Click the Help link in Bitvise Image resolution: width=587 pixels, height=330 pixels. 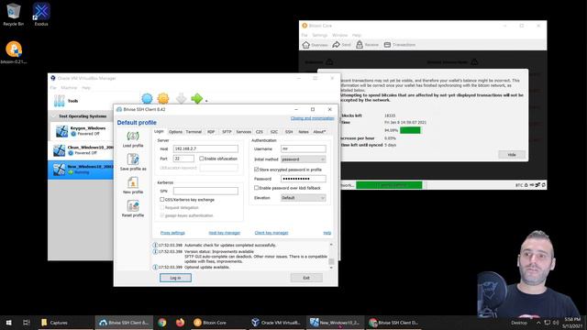(x=327, y=233)
